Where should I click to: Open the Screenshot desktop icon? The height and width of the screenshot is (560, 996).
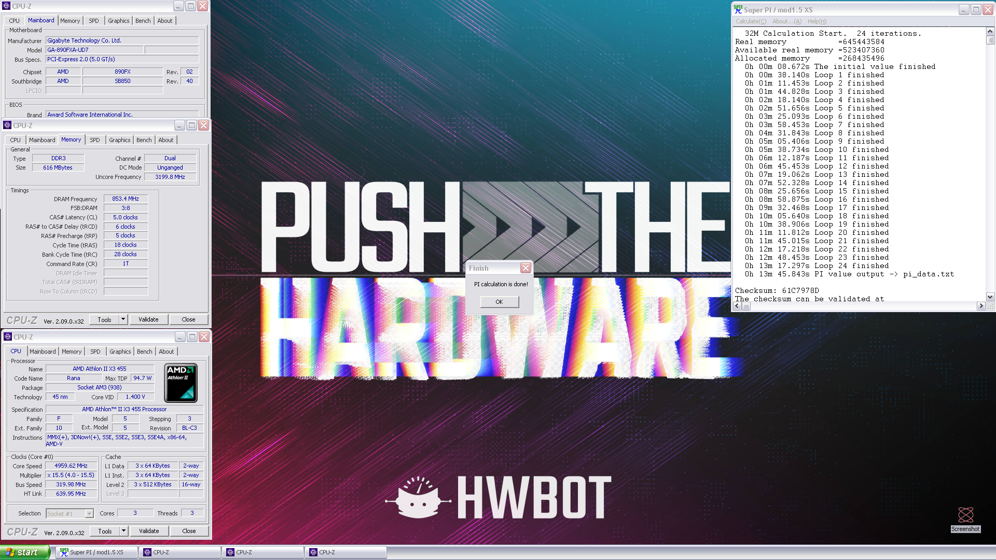(965, 519)
